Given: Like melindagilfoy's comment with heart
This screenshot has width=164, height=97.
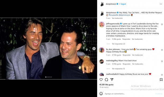Looking at the screenshot, I should point(162,61).
